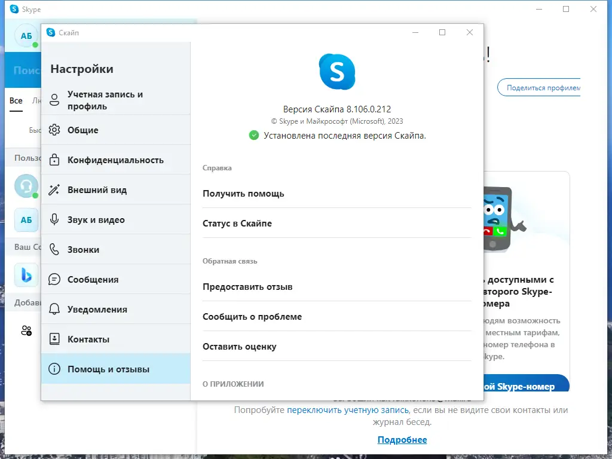612x459 pixels.
Task: Select Сообщить о проблеме
Action: point(337,317)
